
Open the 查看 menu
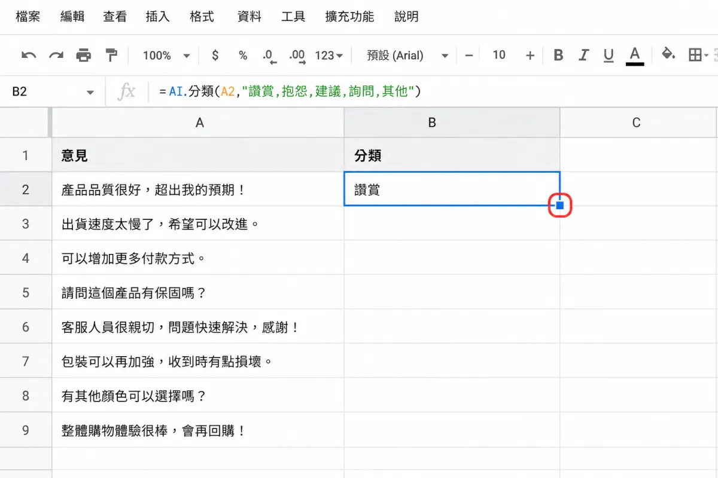coord(115,17)
